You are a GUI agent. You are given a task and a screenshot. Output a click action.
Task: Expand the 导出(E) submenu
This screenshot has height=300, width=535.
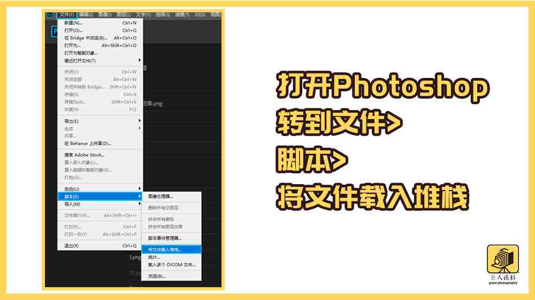coord(101,121)
